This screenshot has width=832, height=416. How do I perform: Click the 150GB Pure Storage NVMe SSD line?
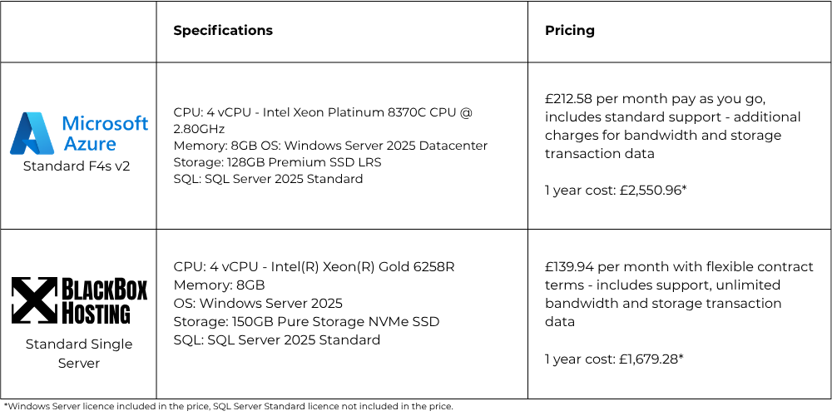[306, 322]
